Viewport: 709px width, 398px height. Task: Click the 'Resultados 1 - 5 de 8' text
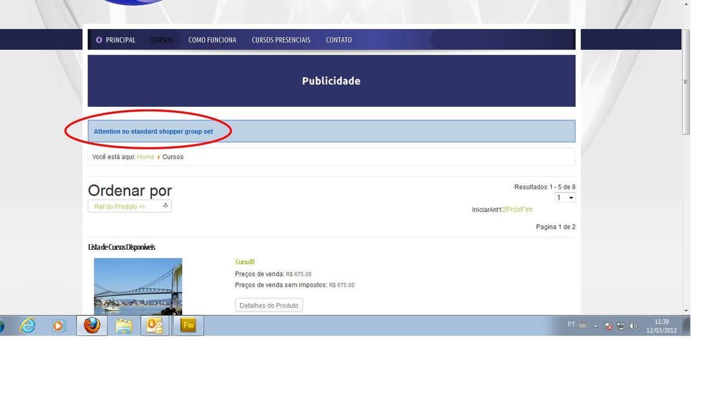click(545, 187)
